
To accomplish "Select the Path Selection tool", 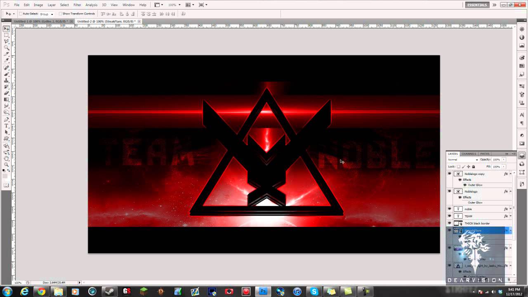I will click(6, 132).
